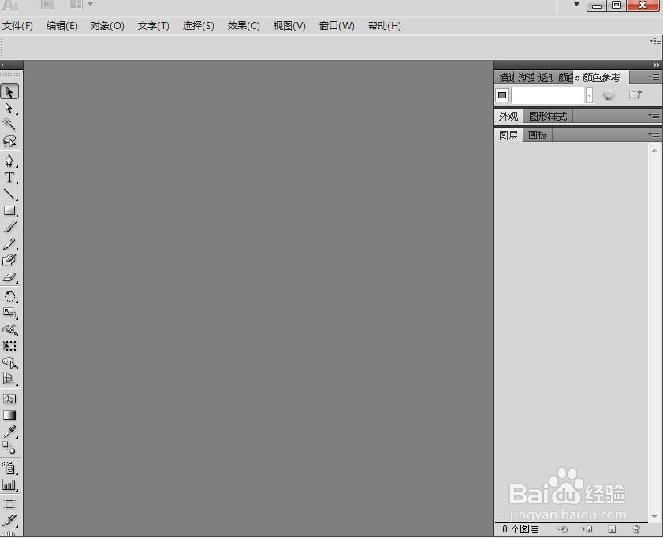The height and width of the screenshot is (538, 663).
Task: Click the create new layer icon
Action: tap(612, 529)
